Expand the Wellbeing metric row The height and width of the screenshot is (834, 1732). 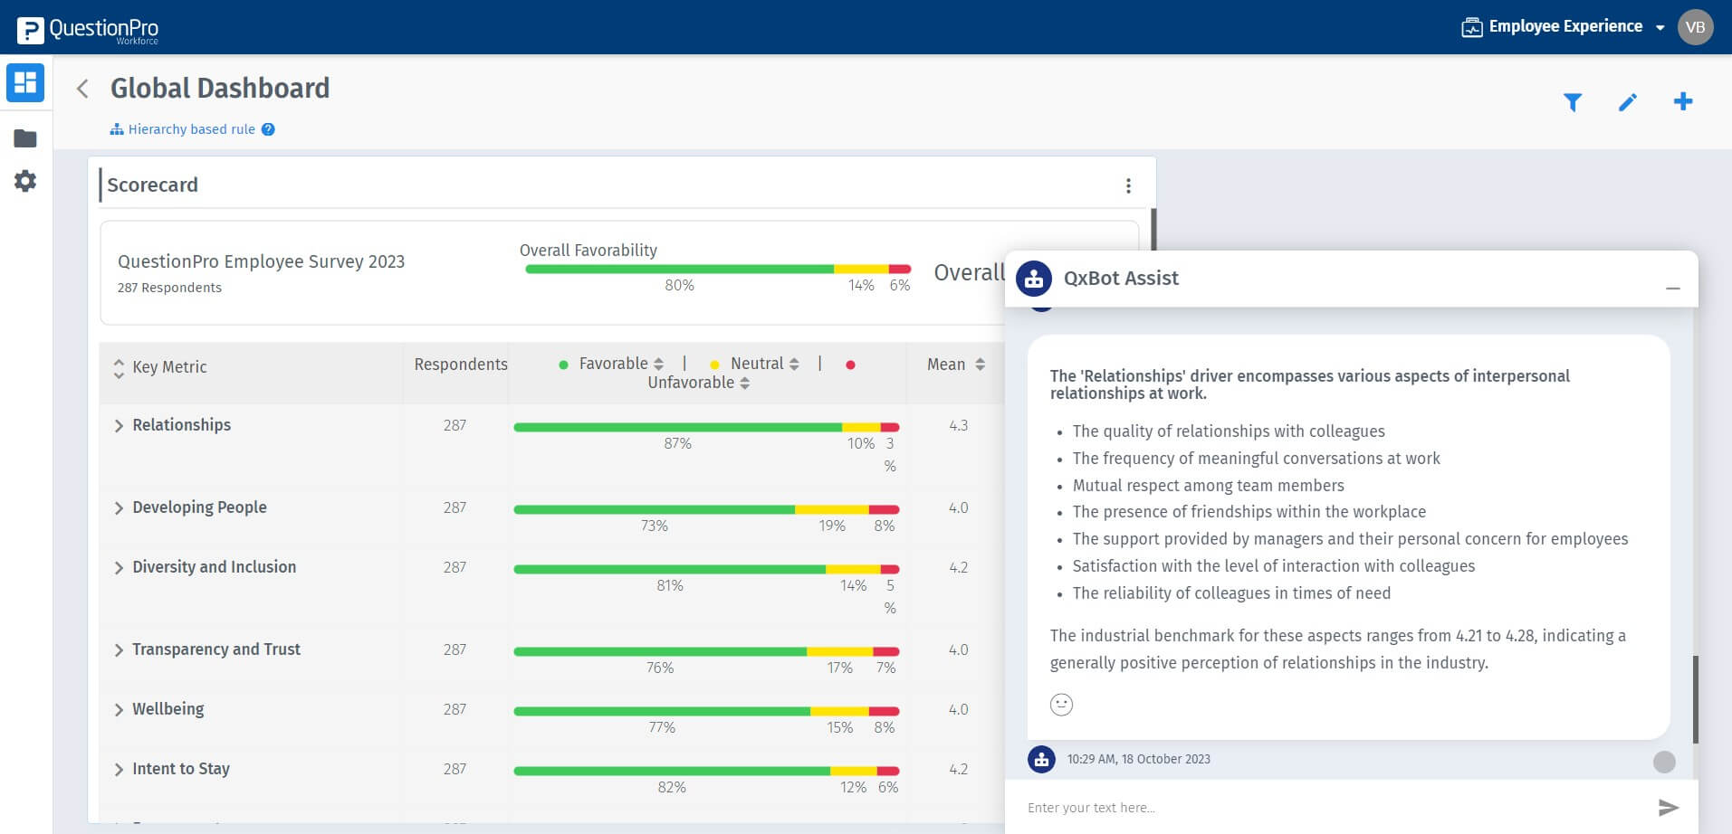119,710
